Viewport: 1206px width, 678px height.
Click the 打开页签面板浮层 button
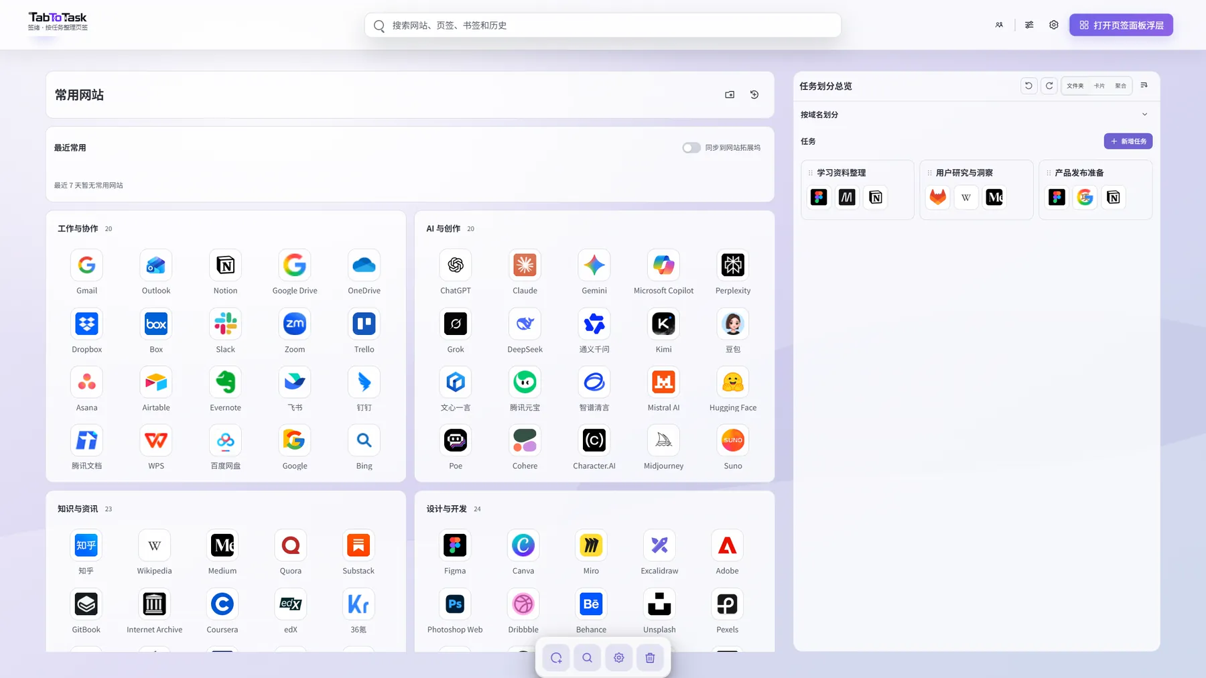[1121, 25]
